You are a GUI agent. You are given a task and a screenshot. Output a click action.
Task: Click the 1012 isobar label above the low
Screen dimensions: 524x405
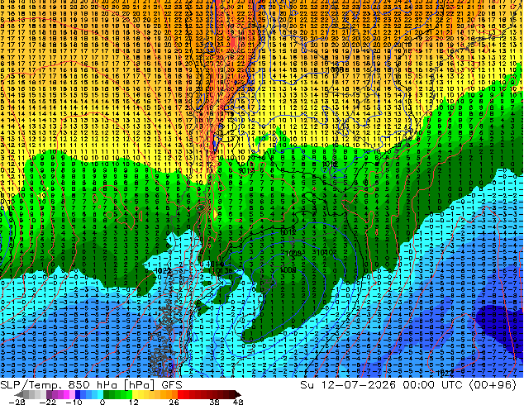[288, 232]
